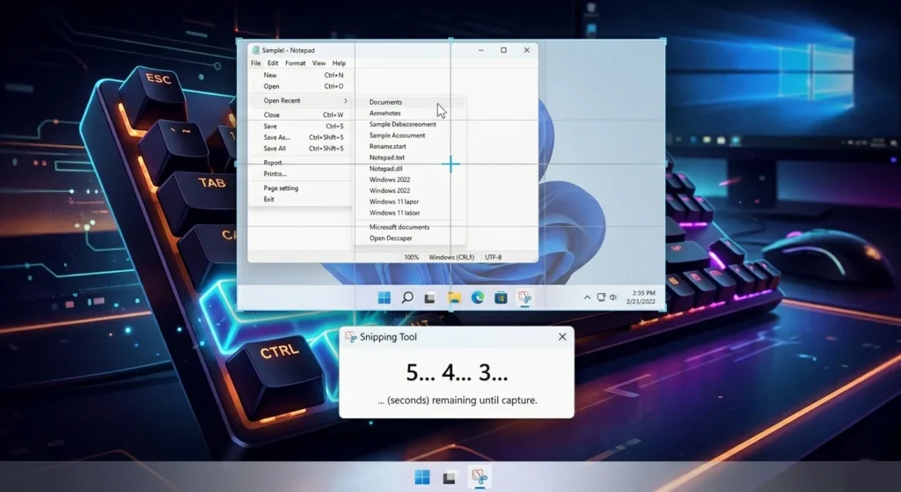Select the Open Recent menu entry
The height and width of the screenshot is (492, 901).
pyautogui.click(x=301, y=100)
